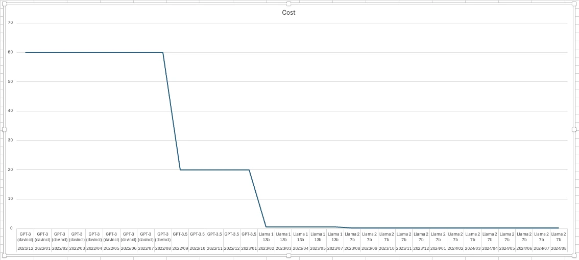Select the vertical axis label 70

coord(10,23)
